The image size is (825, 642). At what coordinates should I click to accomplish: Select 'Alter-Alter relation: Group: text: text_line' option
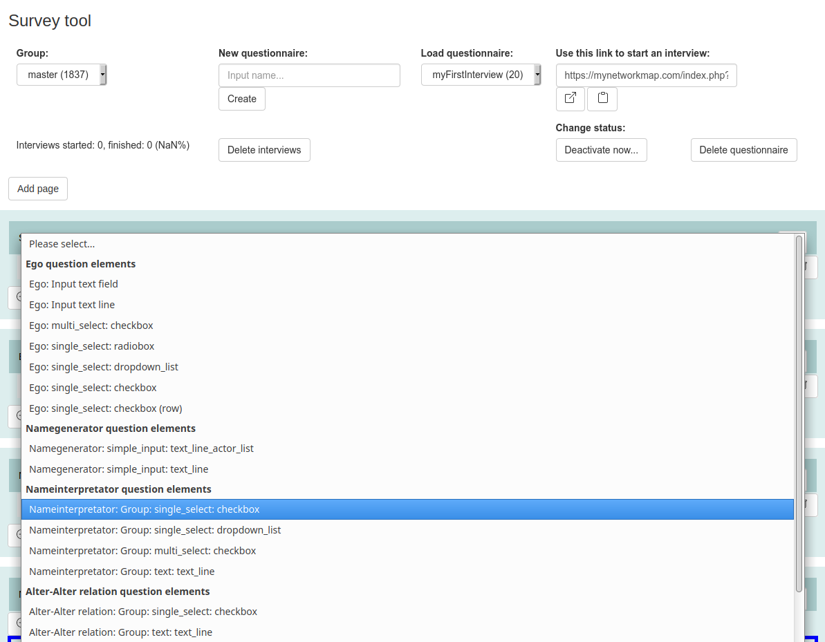pos(407,632)
